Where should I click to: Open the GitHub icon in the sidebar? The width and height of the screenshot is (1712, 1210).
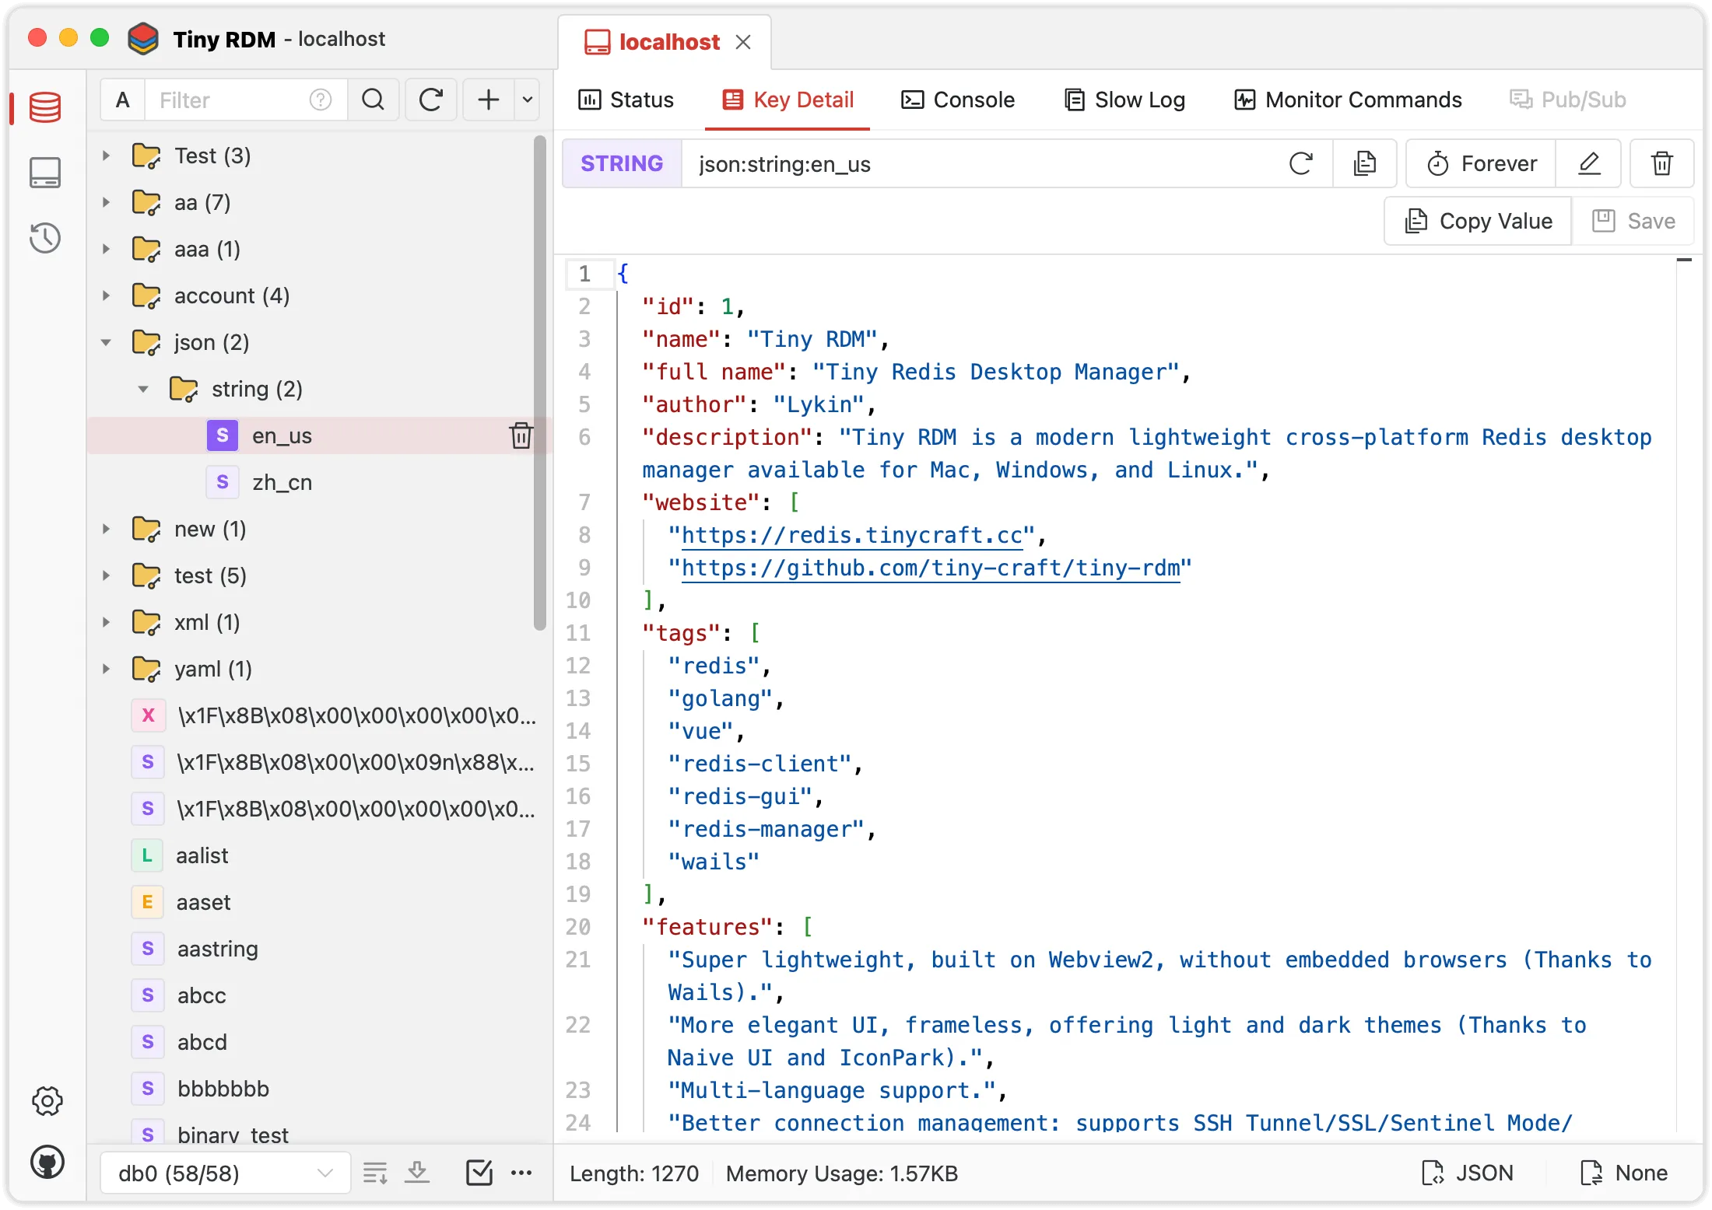[47, 1163]
